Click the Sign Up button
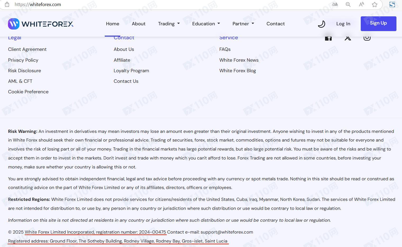This screenshot has width=402, height=247. [x=378, y=24]
